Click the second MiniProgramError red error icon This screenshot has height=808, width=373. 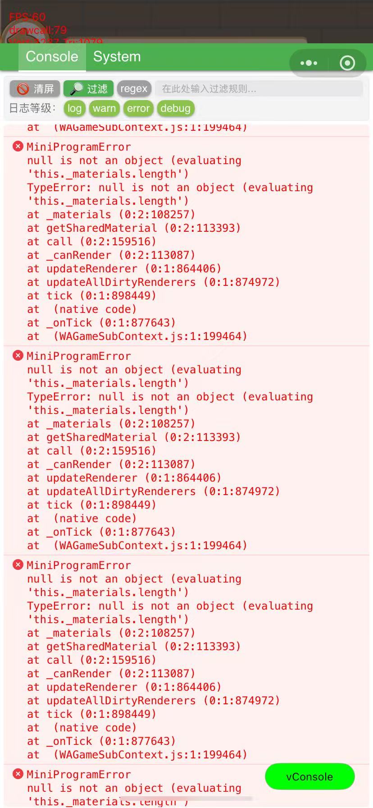tap(18, 355)
